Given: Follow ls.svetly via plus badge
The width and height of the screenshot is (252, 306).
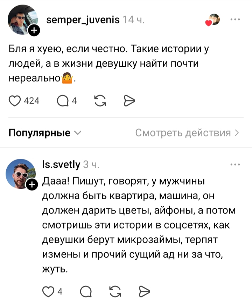Looking at the screenshot, I should coord(32,185).
